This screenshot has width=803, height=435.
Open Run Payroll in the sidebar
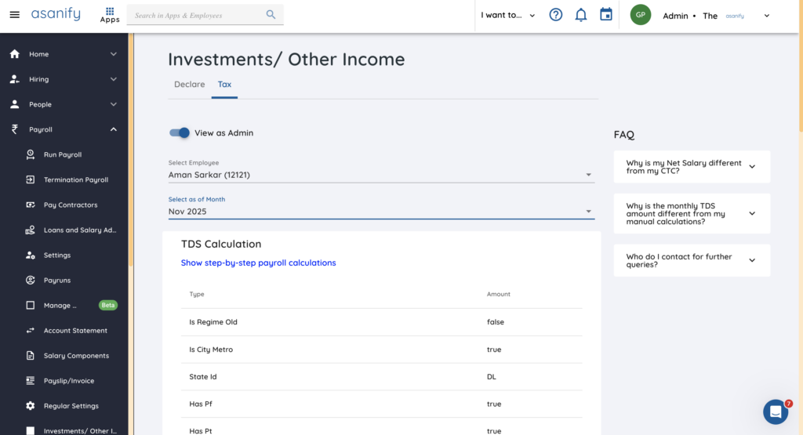tap(63, 154)
